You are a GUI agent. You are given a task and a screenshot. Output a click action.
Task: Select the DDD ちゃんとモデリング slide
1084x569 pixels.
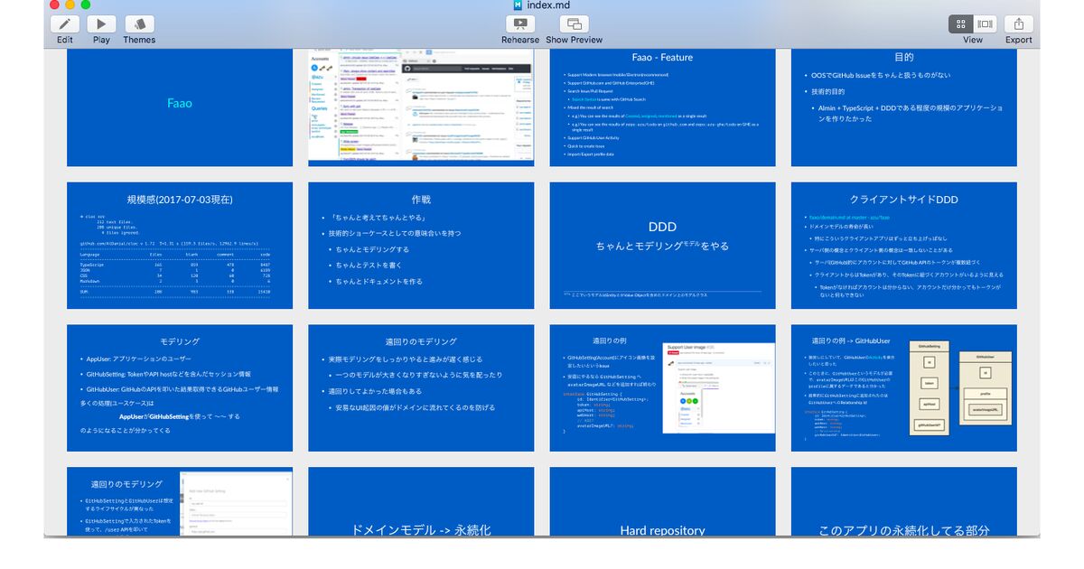tap(662, 246)
